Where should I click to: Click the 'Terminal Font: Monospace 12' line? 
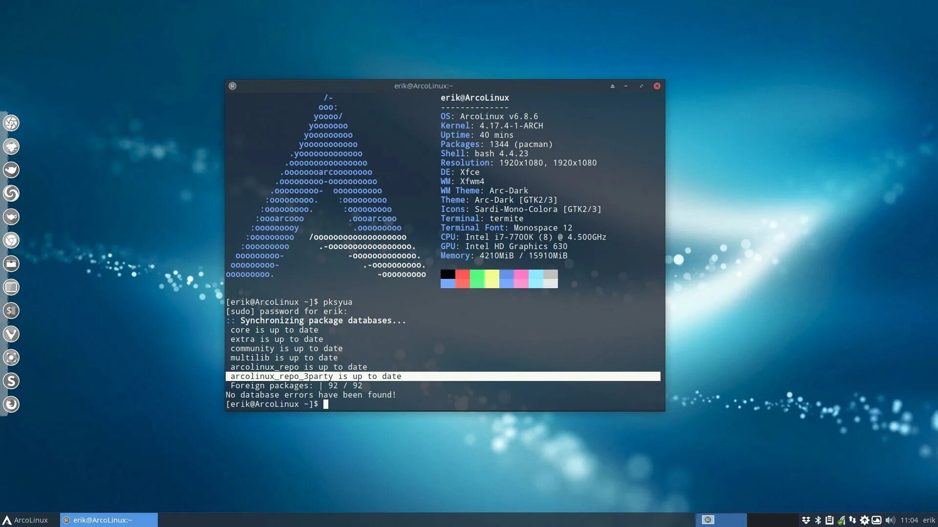coord(506,228)
